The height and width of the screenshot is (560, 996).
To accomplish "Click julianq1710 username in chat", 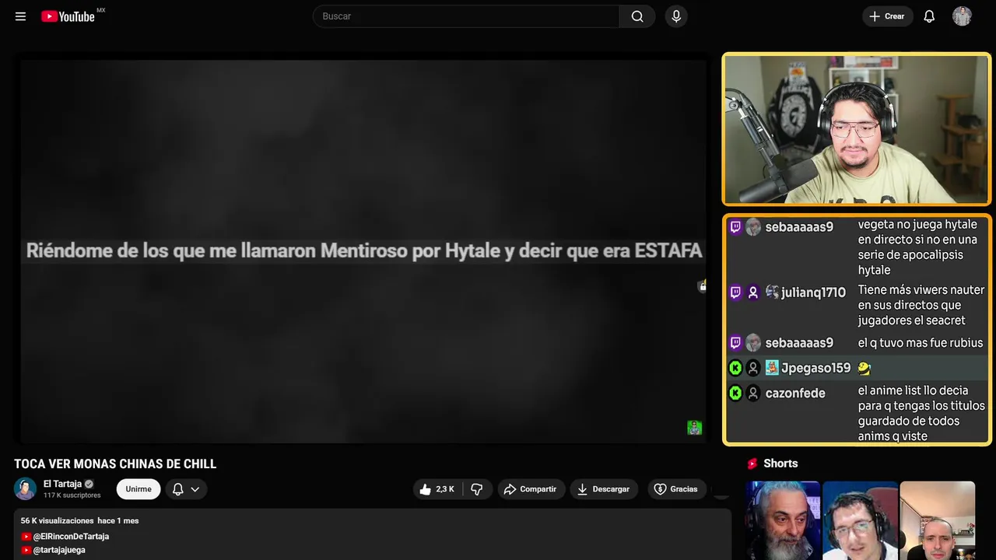I will click(813, 292).
